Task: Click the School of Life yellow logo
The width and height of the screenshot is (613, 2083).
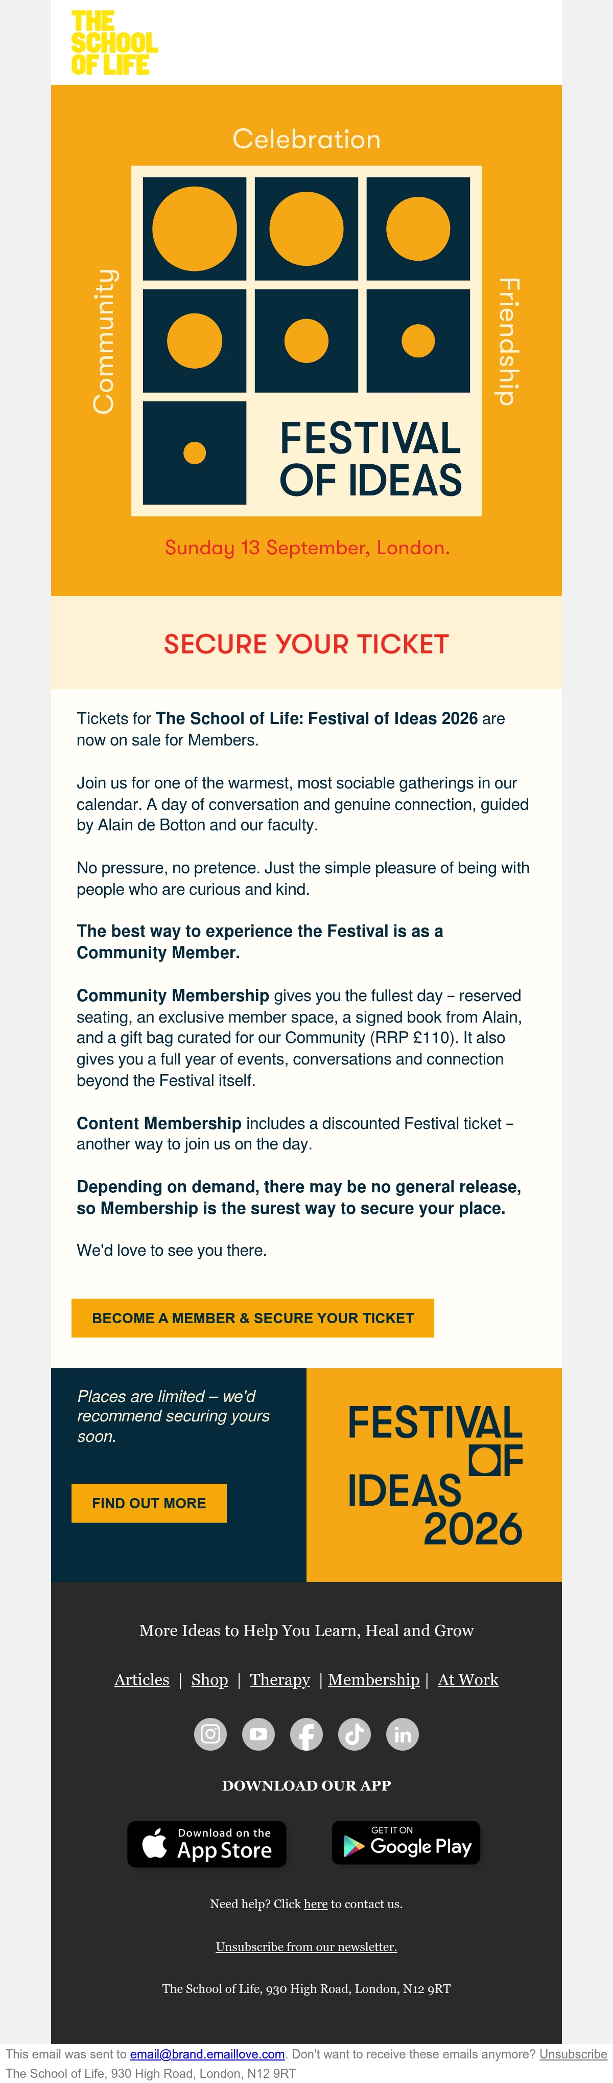Action: [x=114, y=43]
